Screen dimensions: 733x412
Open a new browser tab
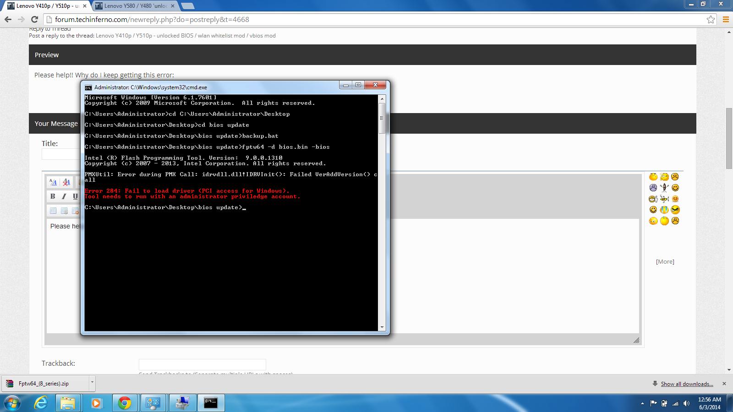pos(187,6)
